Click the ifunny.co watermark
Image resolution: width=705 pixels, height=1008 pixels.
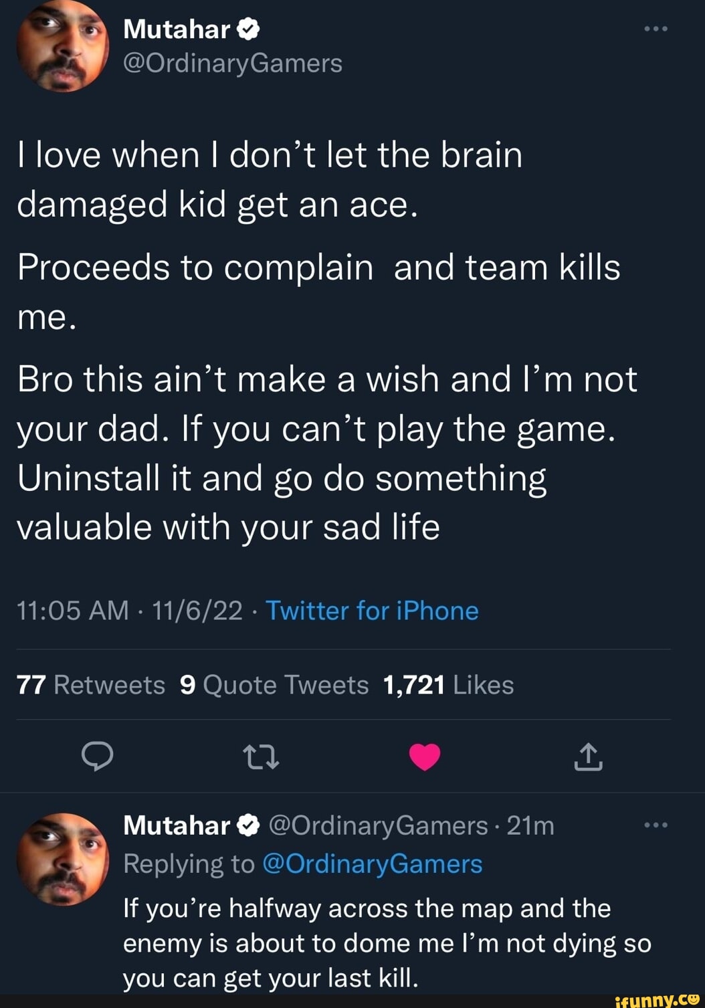click(x=656, y=999)
